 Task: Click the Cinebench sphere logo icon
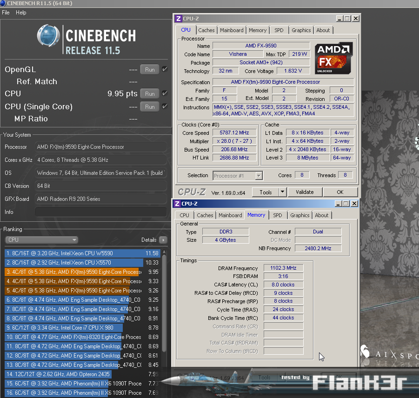48,36
